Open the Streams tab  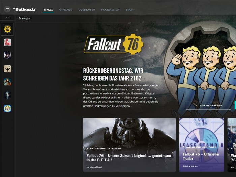coord(66,10)
